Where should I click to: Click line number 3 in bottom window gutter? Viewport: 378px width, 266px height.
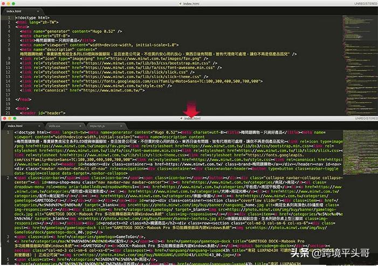8,236
